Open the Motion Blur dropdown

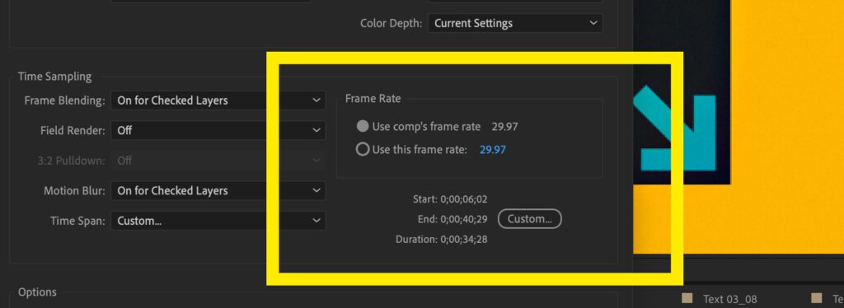[218, 191]
